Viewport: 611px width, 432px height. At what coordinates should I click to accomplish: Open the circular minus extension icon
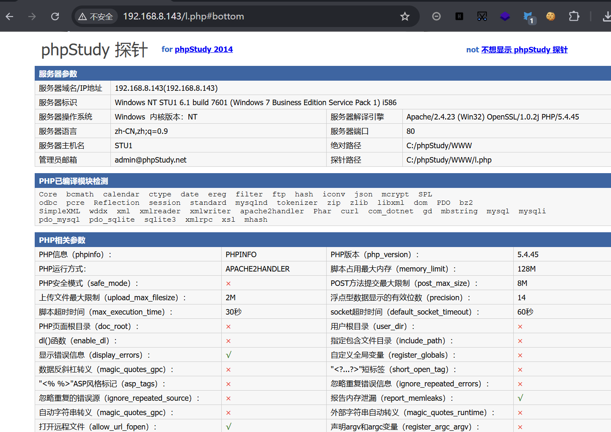click(436, 16)
